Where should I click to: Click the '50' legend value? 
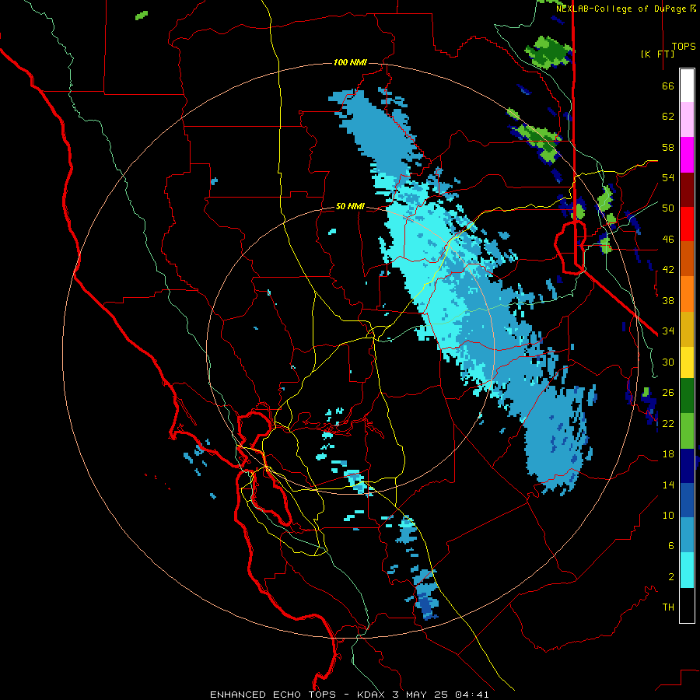pyautogui.click(x=668, y=209)
